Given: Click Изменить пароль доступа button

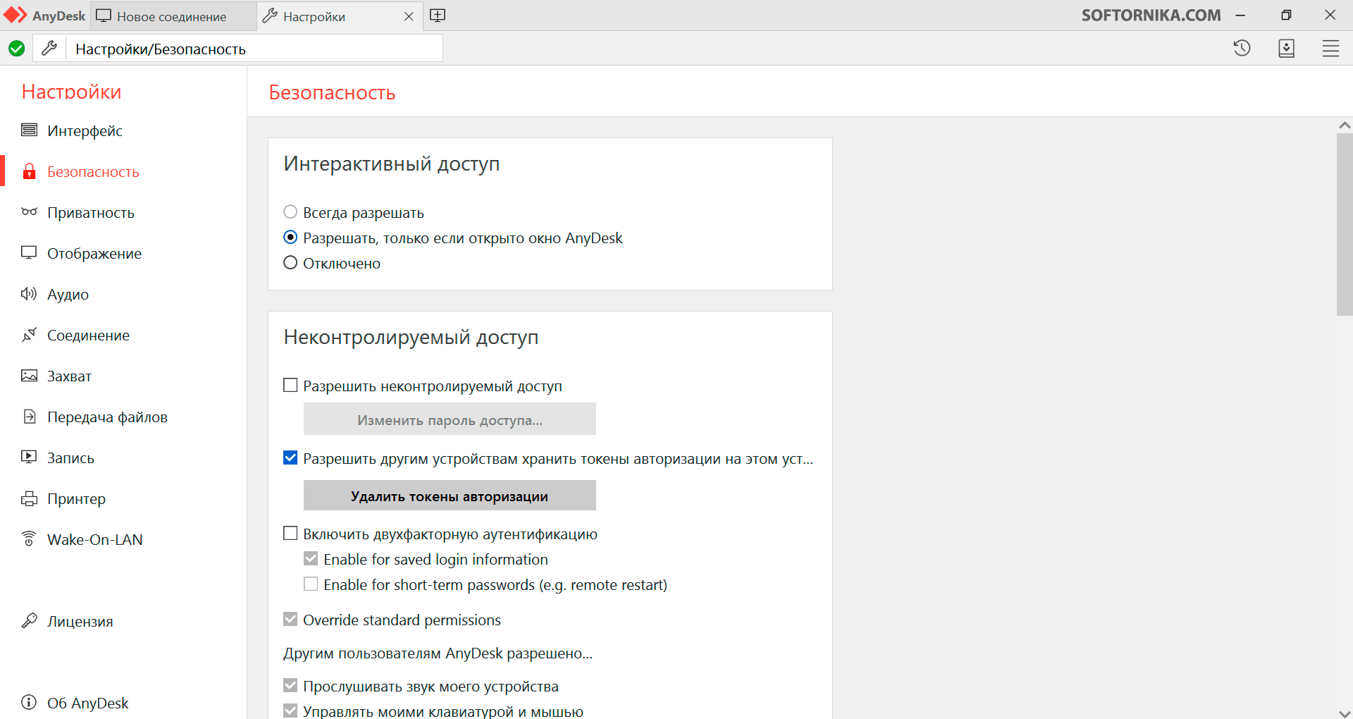Looking at the screenshot, I should [x=450, y=419].
